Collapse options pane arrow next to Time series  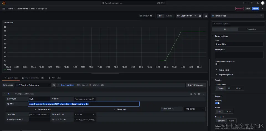tap(261, 16)
